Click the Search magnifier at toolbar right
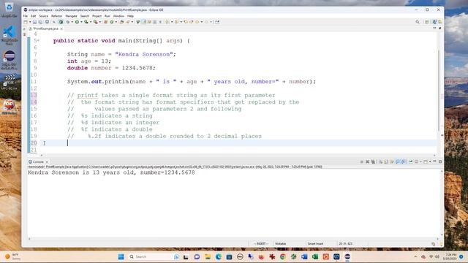This screenshot has width=468, height=263. pyautogui.click(x=418, y=22)
